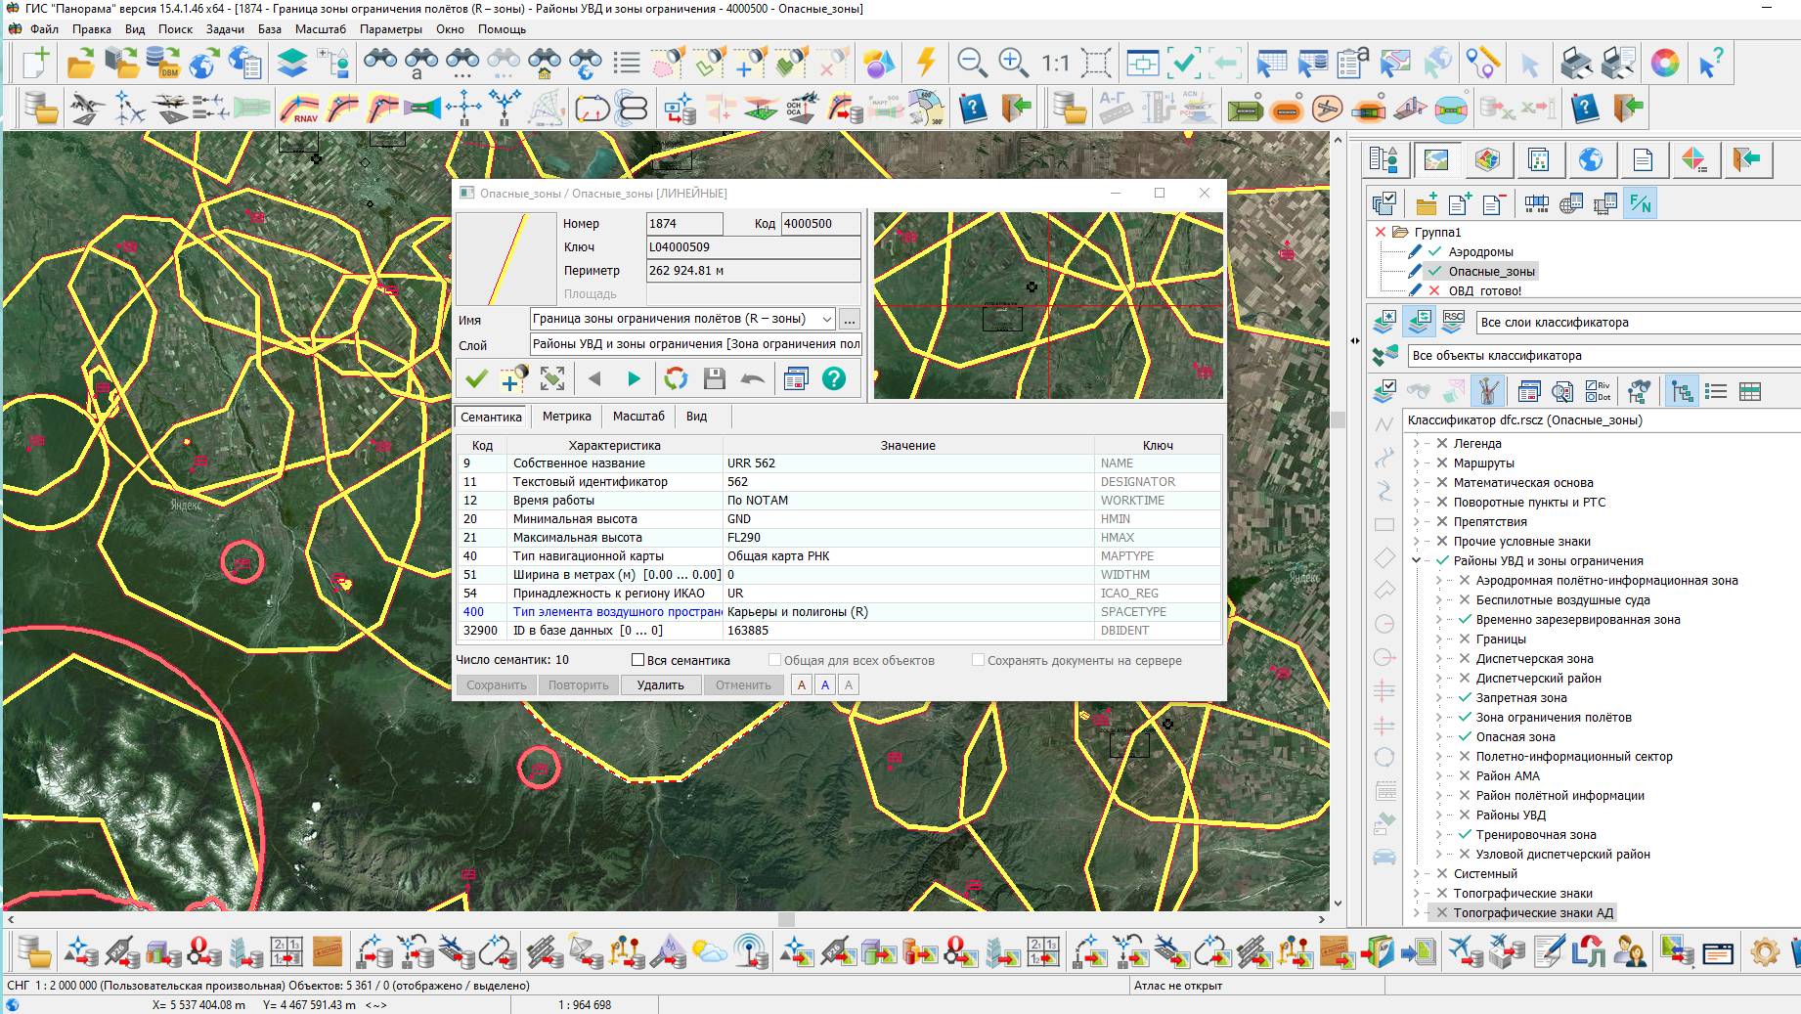Open the 'Задачи' menu
Screen dimensions: 1801x1014
[225, 29]
